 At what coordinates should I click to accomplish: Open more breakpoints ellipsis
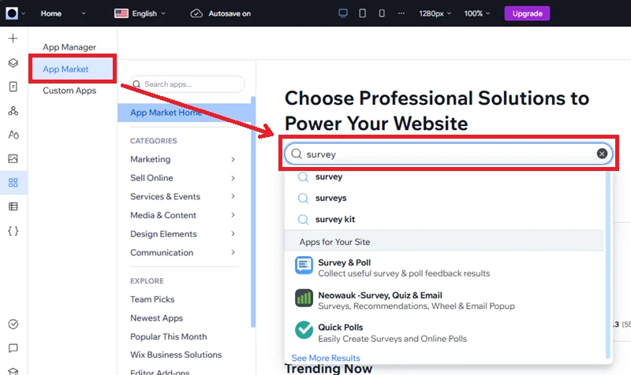point(401,13)
